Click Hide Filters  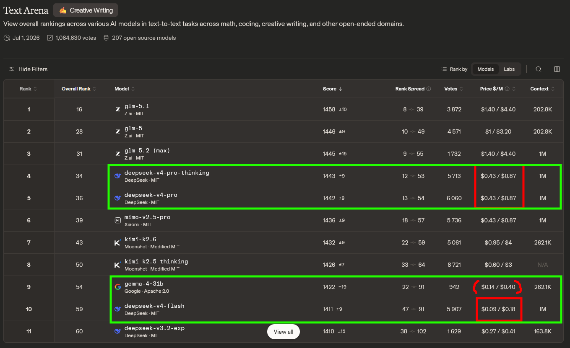click(x=28, y=69)
